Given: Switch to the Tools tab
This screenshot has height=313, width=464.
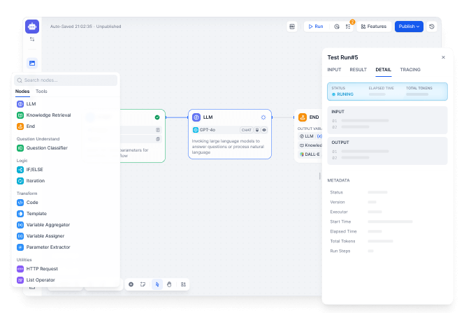Looking at the screenshot, I should tap(41, 92).
